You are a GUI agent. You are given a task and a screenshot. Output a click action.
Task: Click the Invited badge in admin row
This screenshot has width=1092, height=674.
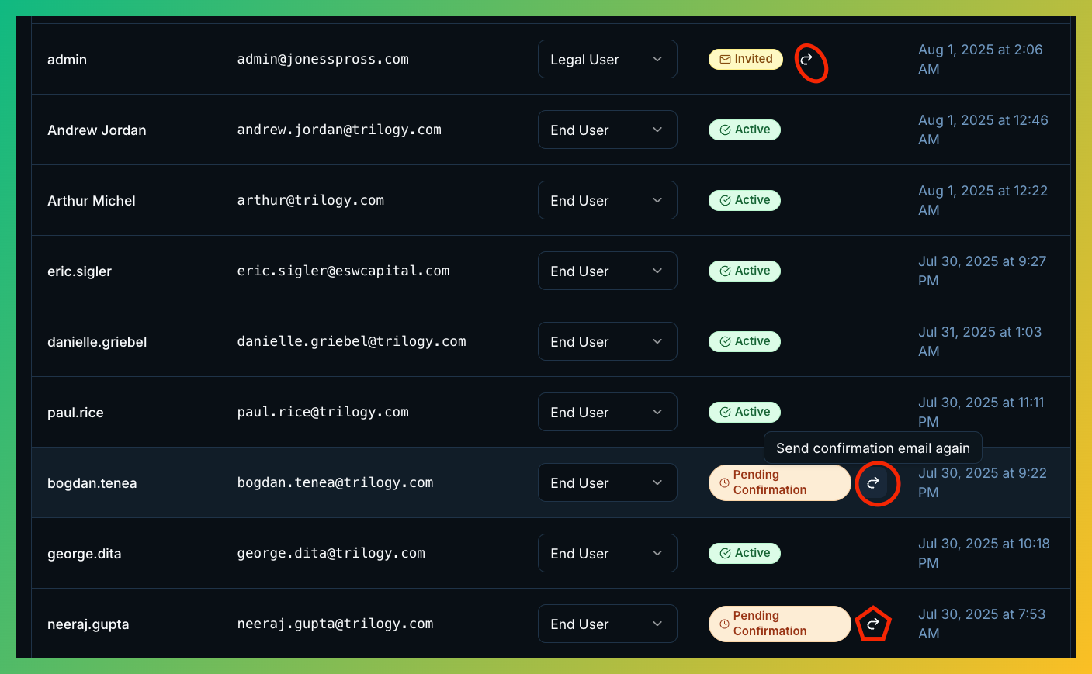tap(745, 60)
